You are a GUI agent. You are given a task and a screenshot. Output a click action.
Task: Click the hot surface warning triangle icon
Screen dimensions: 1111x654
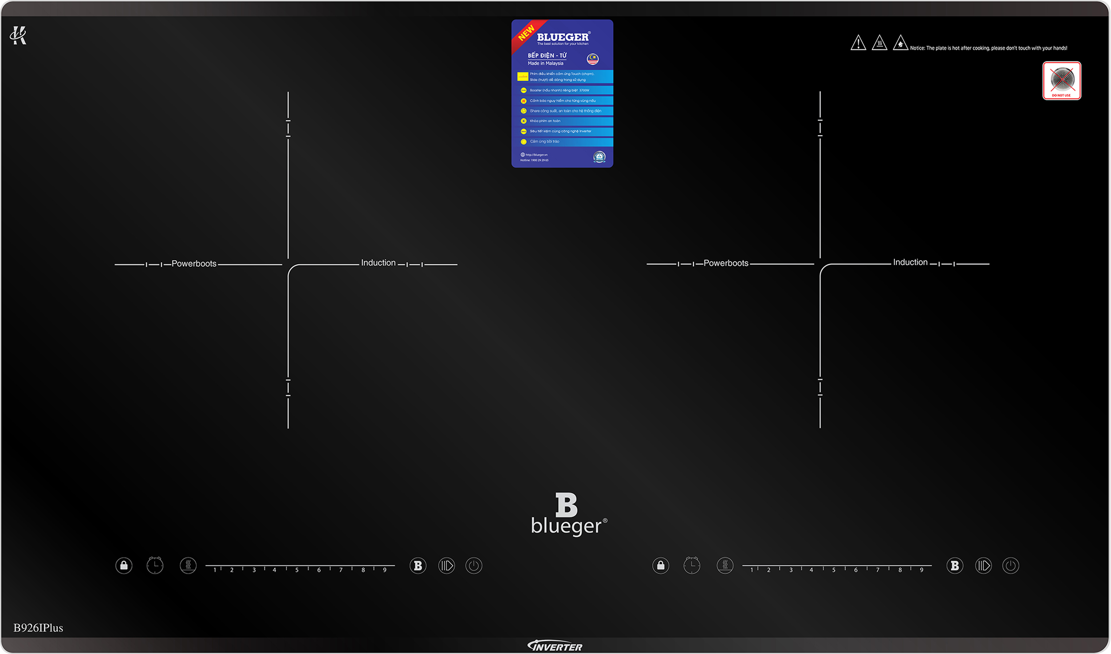click(879, 43)
